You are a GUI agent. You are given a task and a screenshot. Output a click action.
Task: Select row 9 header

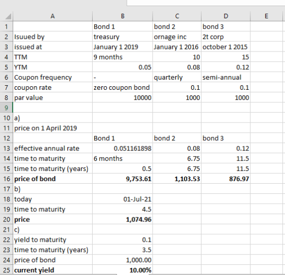(6, 108)
